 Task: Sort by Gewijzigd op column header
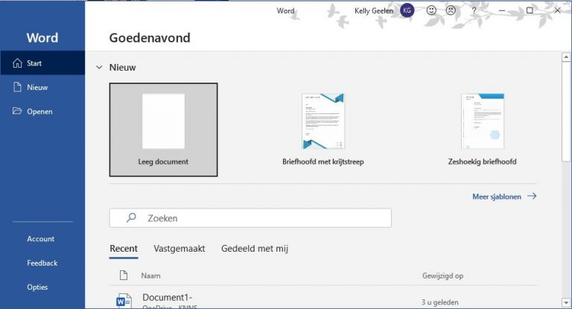pyautogui.click(x=442, y=275)
